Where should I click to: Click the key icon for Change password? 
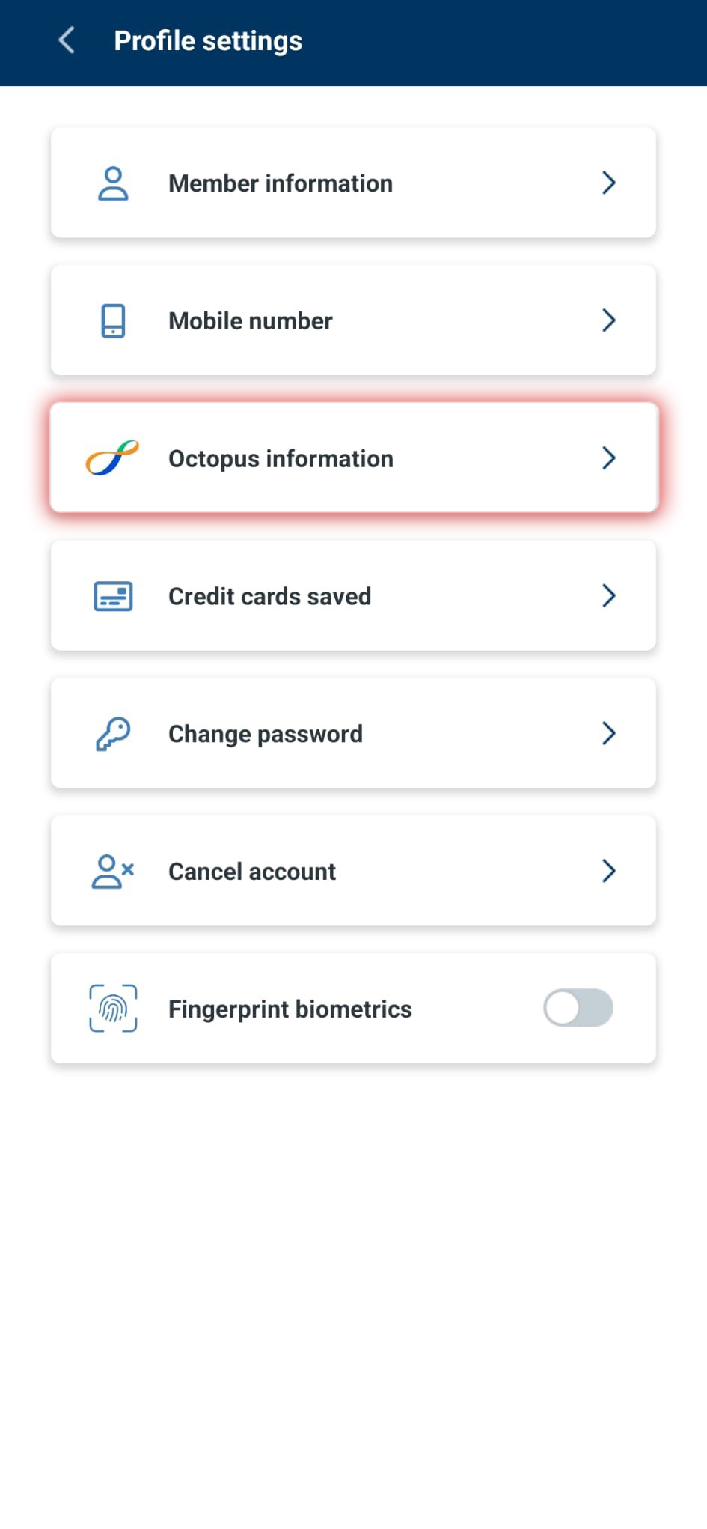(113, 734)
